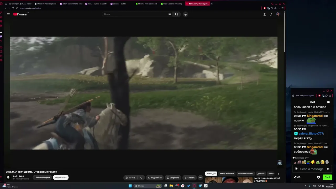Image resolution: width=336 pixels, height=189 pixels.
Task: Select the Все видео filter chip
Action: tap(211, 174)
